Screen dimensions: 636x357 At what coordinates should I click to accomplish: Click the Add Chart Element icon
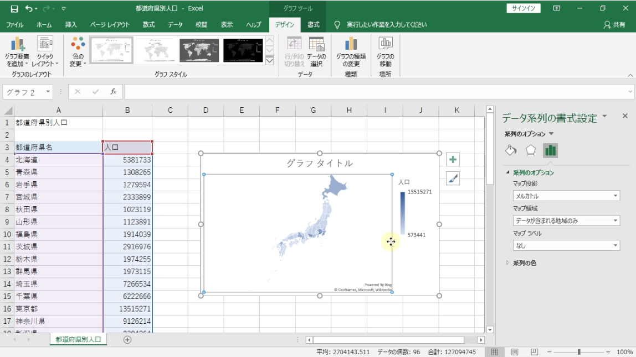pyautogui.click(x=17, y=44)
